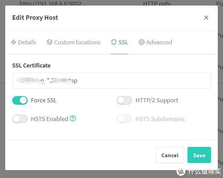Enable HTTP/2 Support
This screenshot has width=223, height=178.
coord(125,100)
